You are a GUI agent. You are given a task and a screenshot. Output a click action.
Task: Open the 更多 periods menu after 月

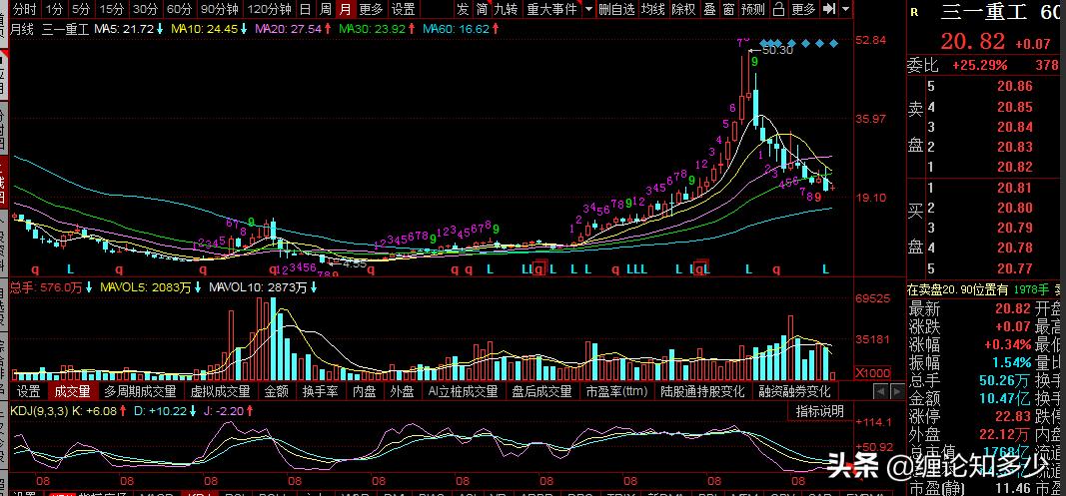point(371,9)
